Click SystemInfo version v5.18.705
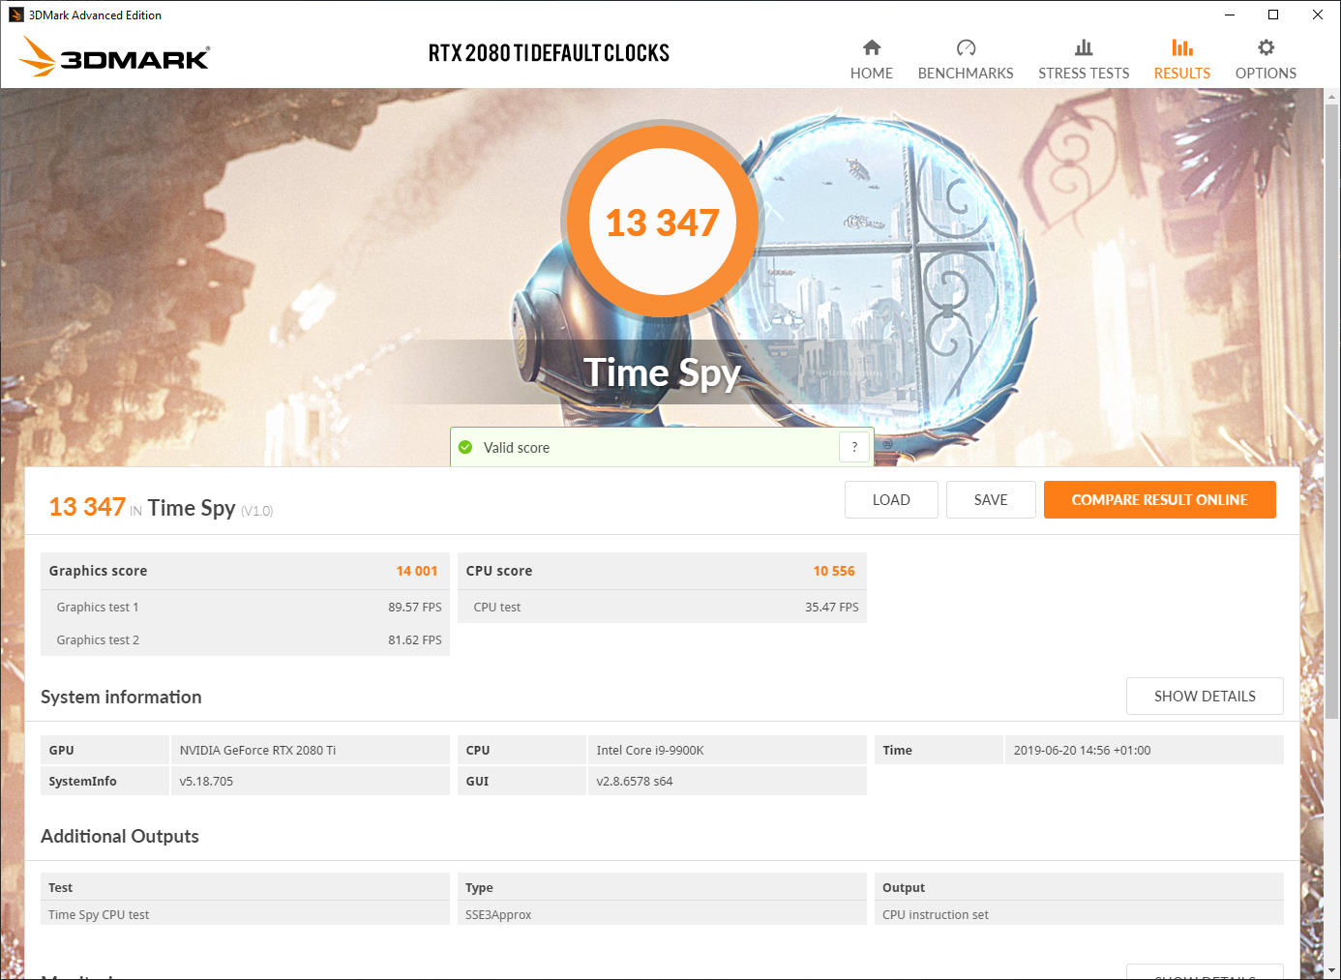Screen dimensions: 1341x980 pos(206,781)
